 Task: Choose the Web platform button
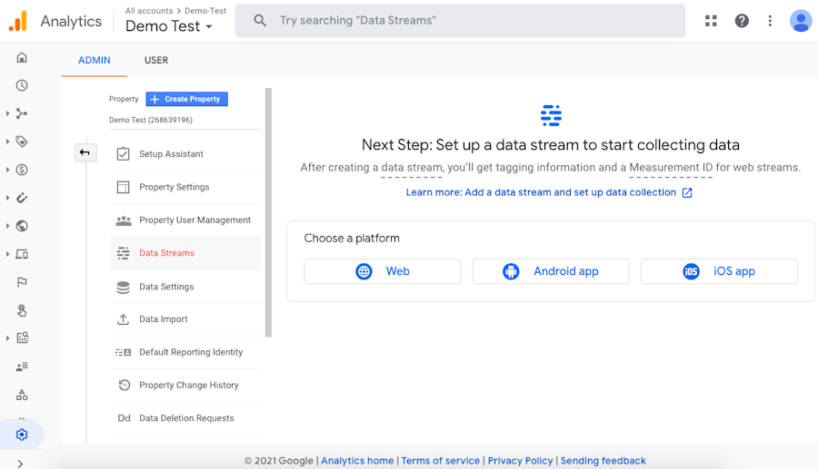pos(383,271)
